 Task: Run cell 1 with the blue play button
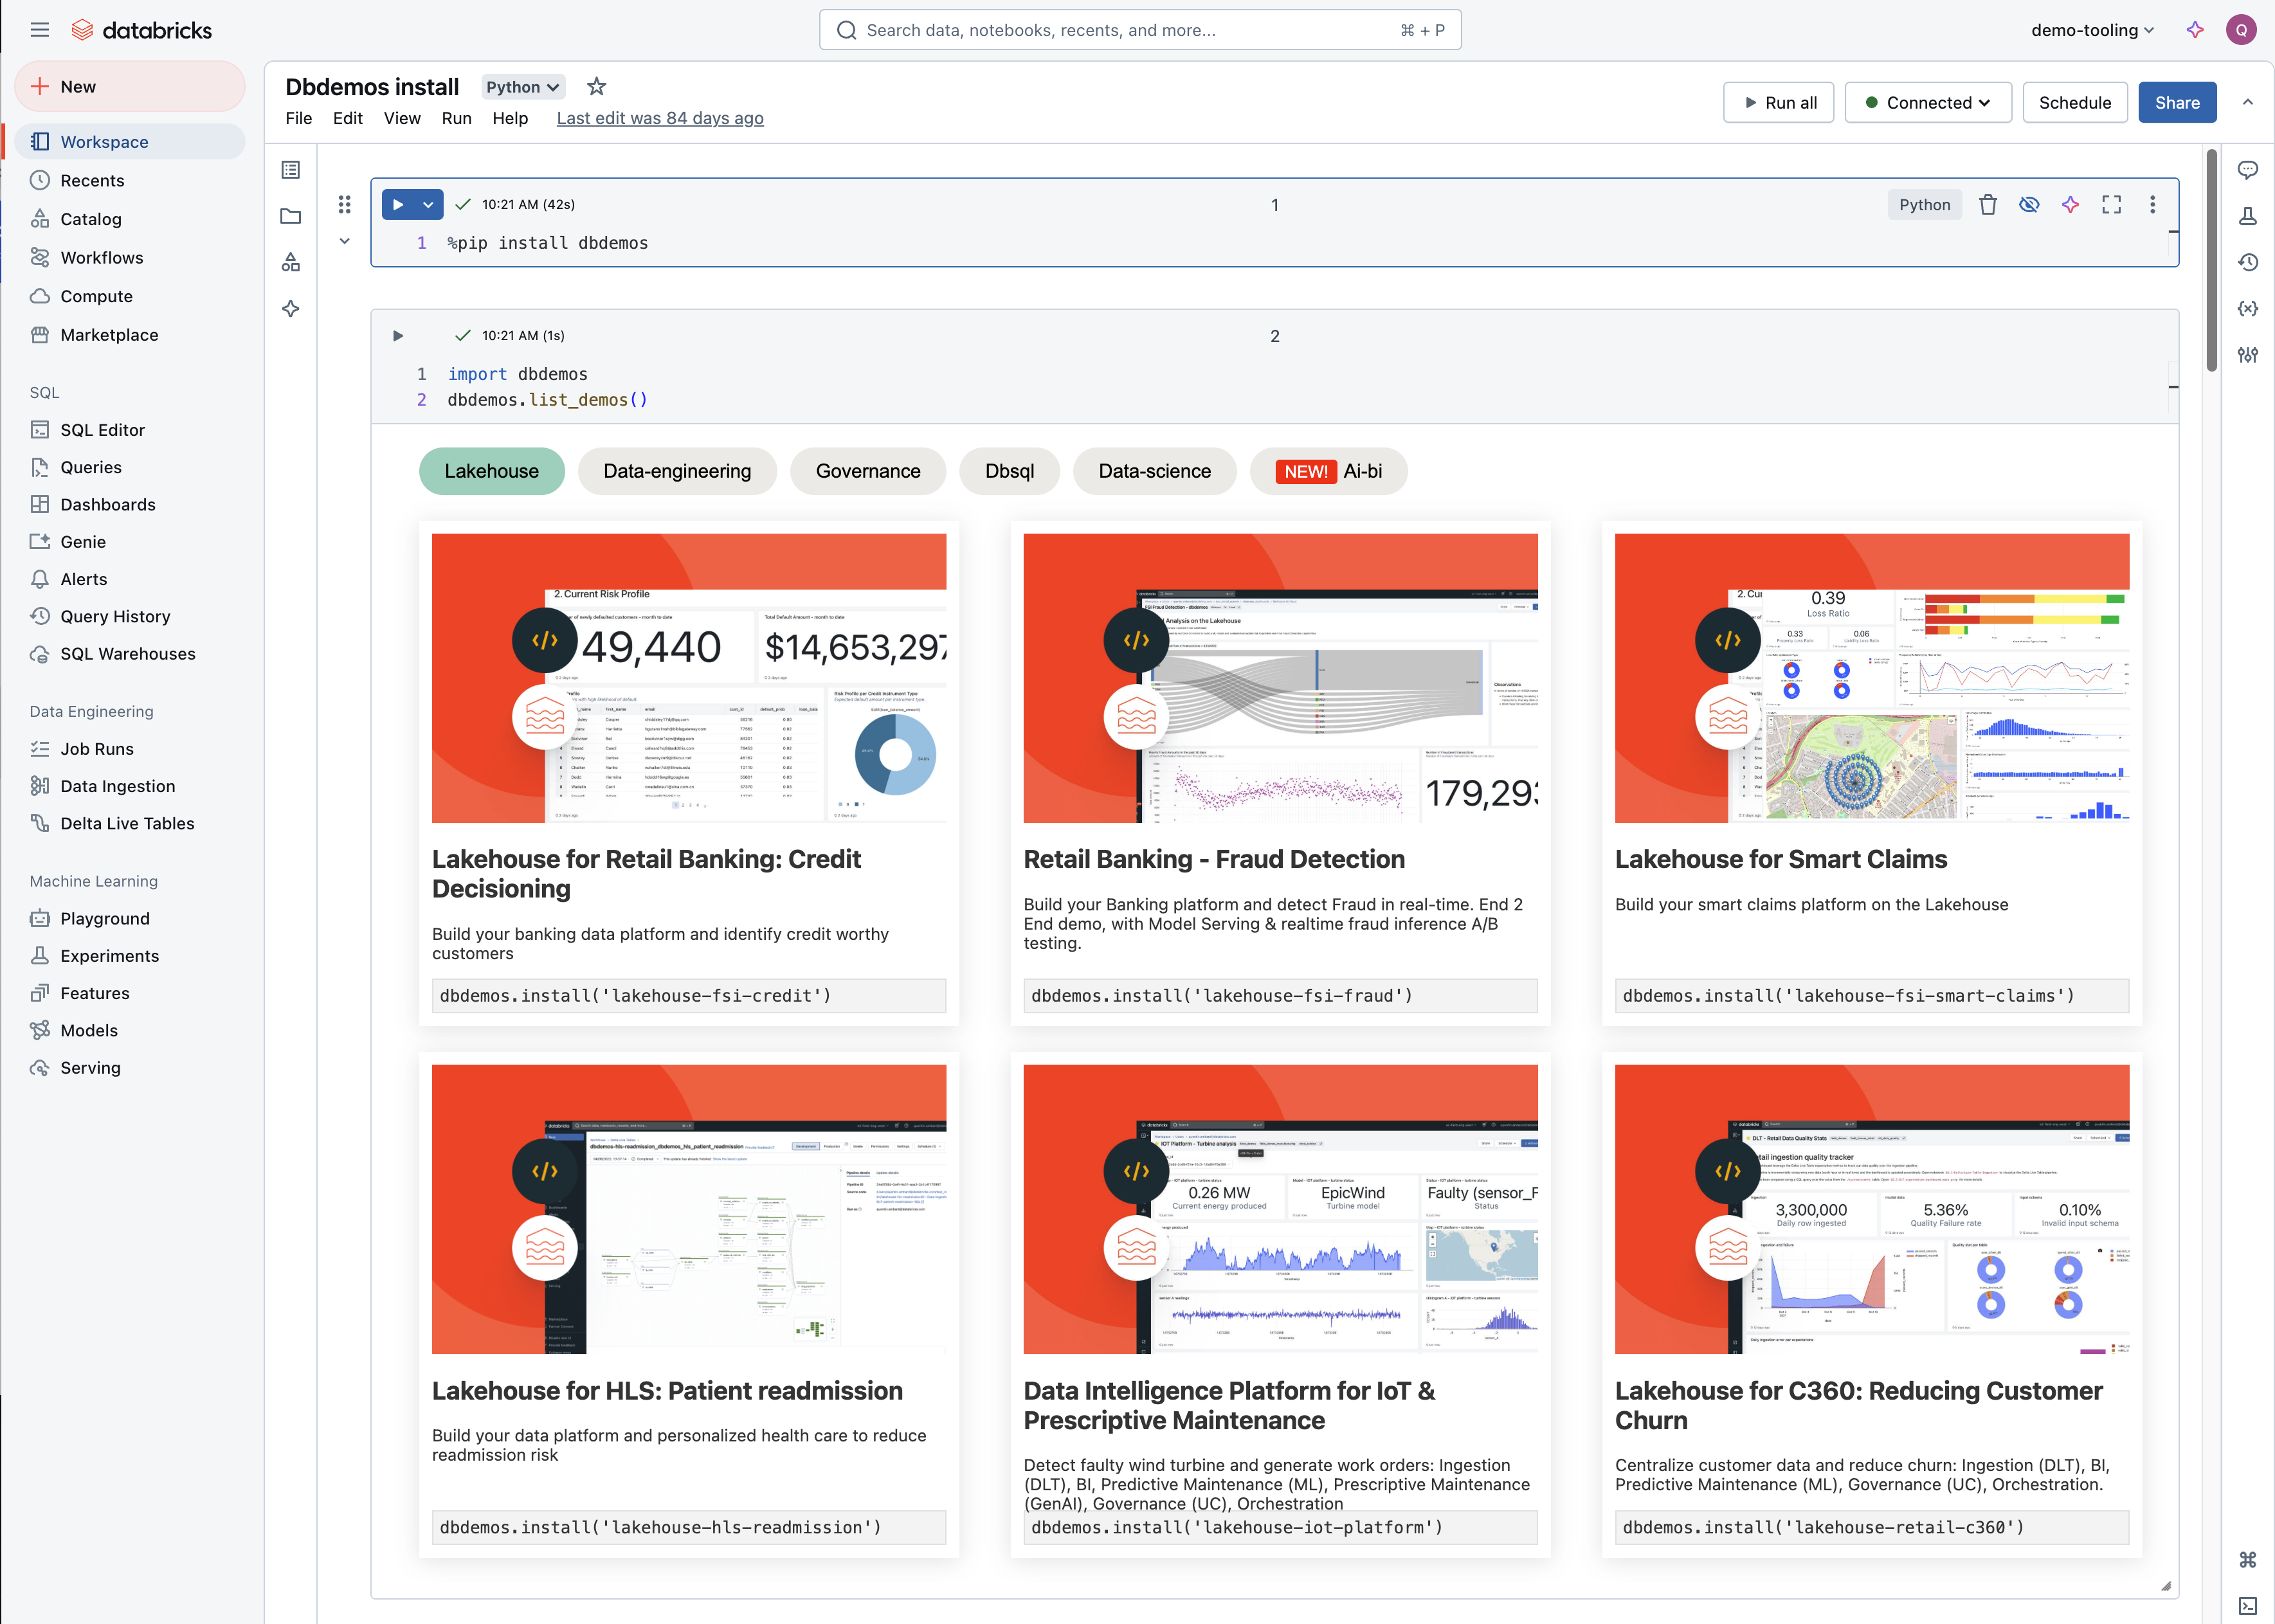[398, 204]
